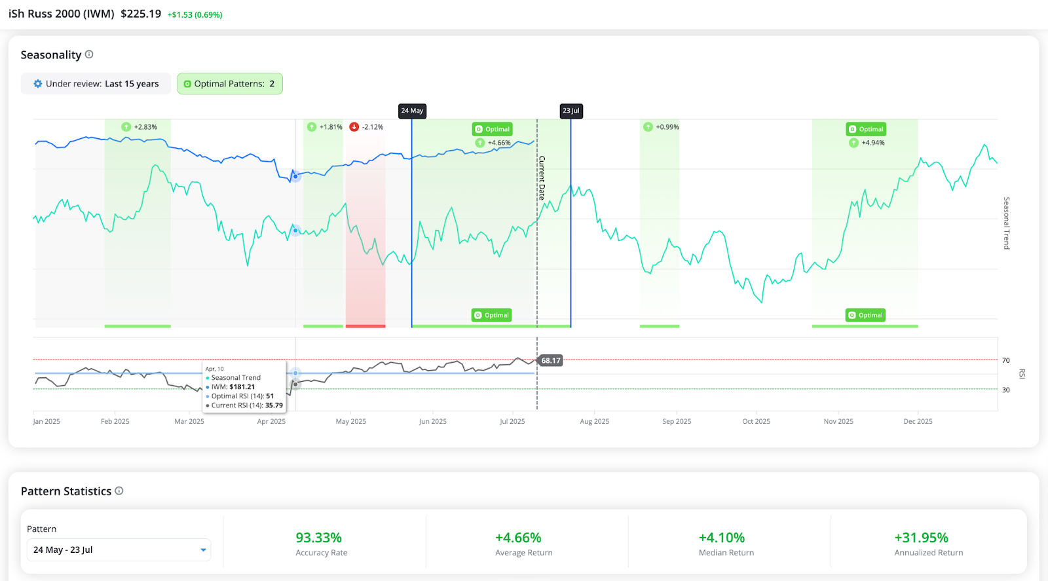The image size is (1048, 581).
Task: Click the up-arrow icon beside +4.94%
Action: pos(853,143)
